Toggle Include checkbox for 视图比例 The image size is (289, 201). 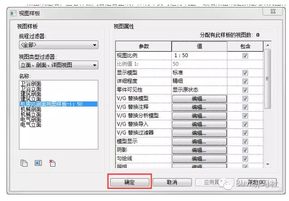pos(245,55)
